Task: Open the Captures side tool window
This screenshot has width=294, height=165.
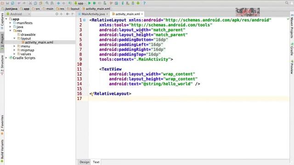Action: (2, 21)
